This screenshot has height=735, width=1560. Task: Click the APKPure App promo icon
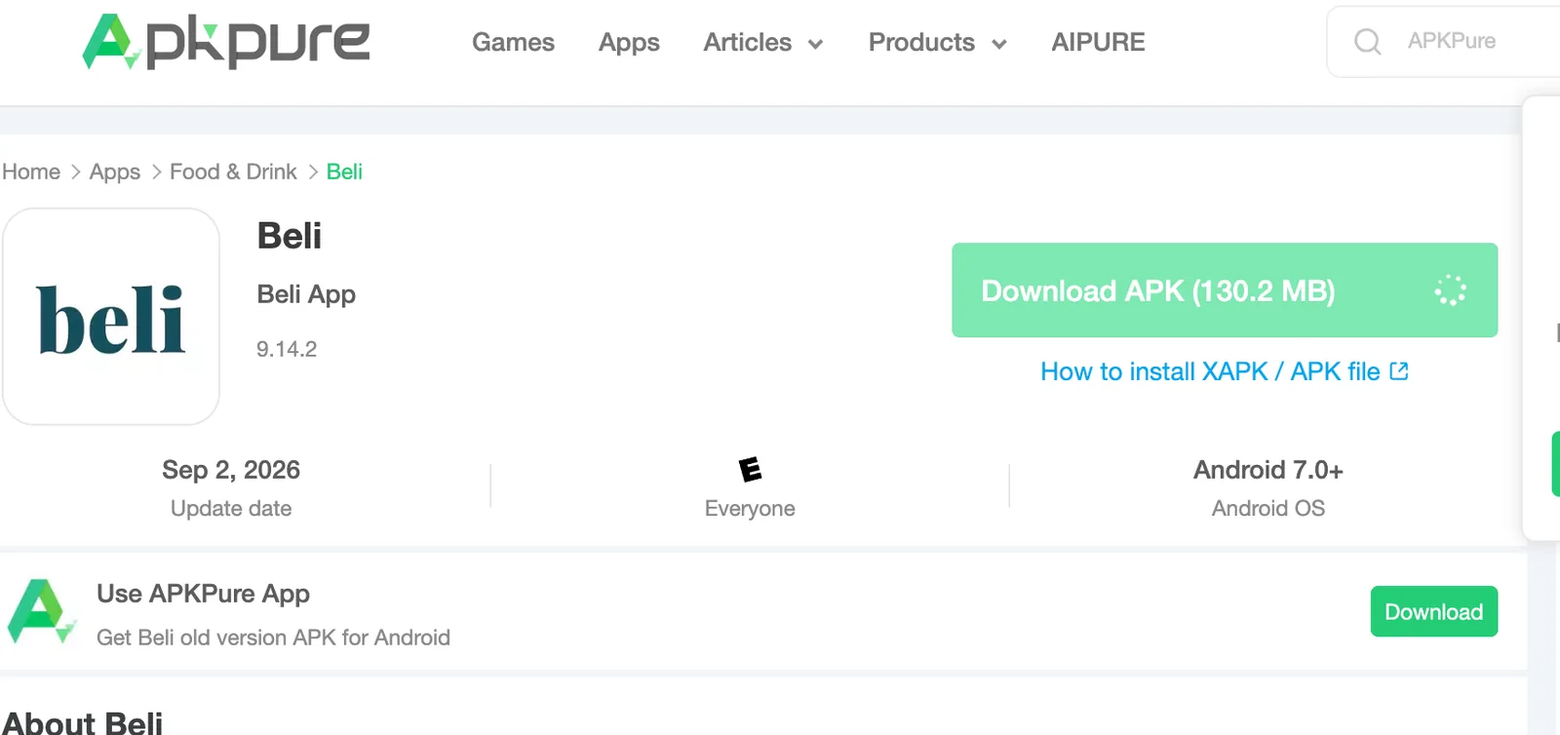pyautogui.click(x=42, y=612)
